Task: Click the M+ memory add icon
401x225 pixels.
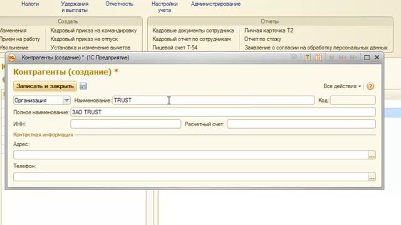Action: (342, 57)
